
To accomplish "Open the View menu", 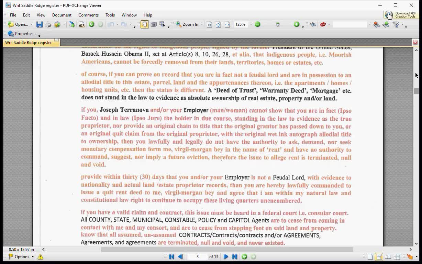I will [41, 15].
